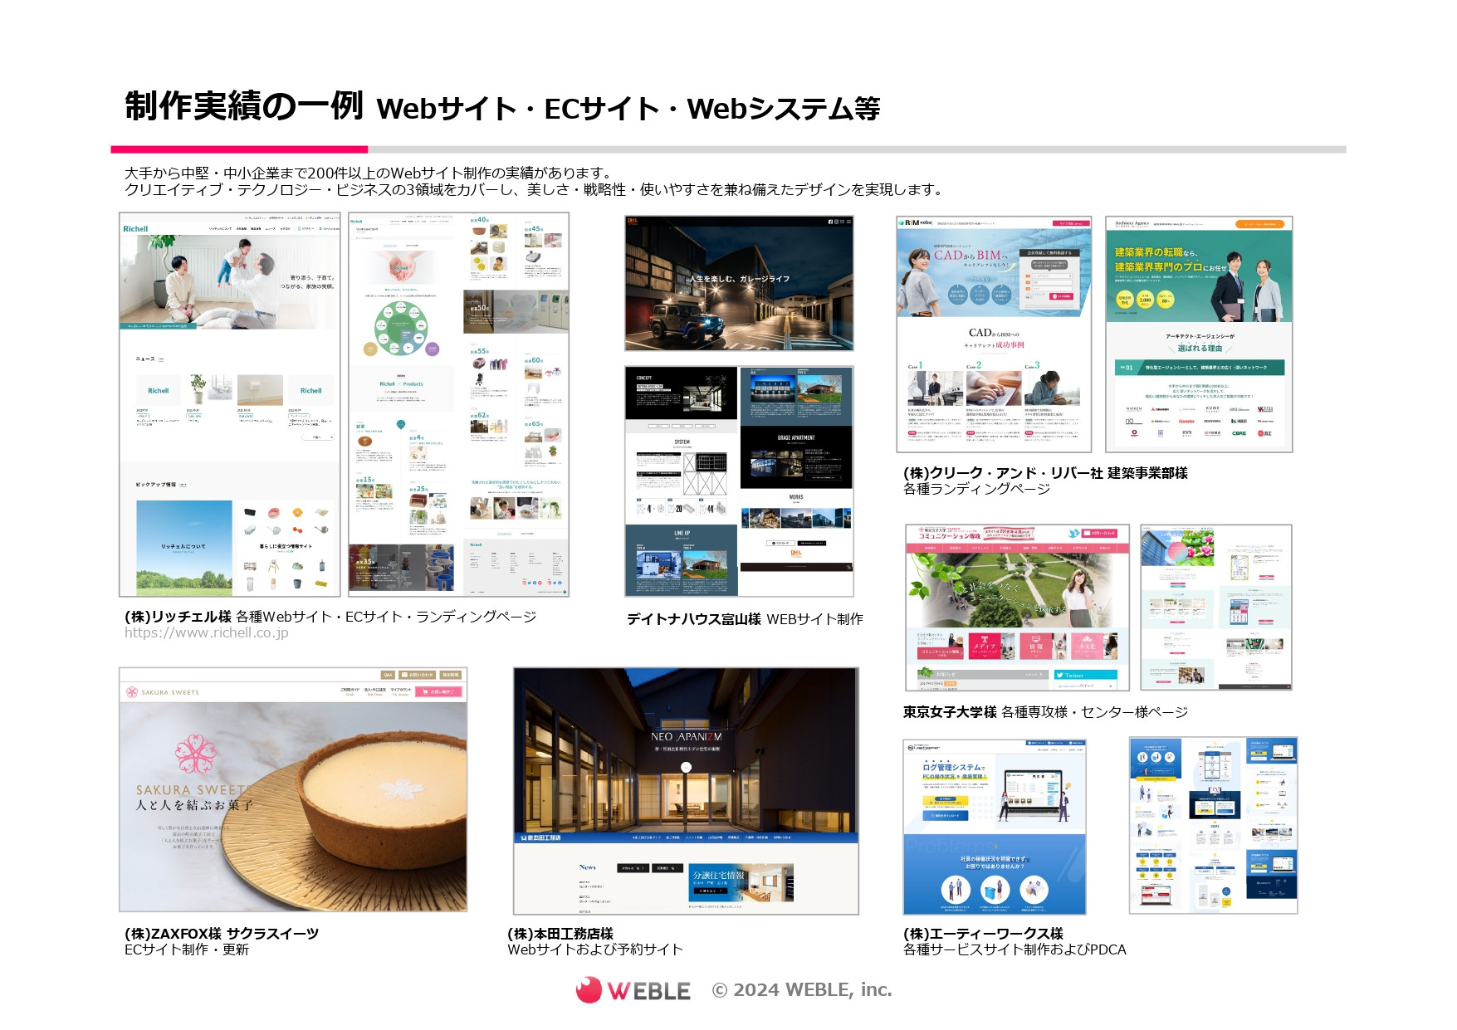
Task: Expand the 多文化 panel chevron on TWCU page
Action: click(1087, 656)
